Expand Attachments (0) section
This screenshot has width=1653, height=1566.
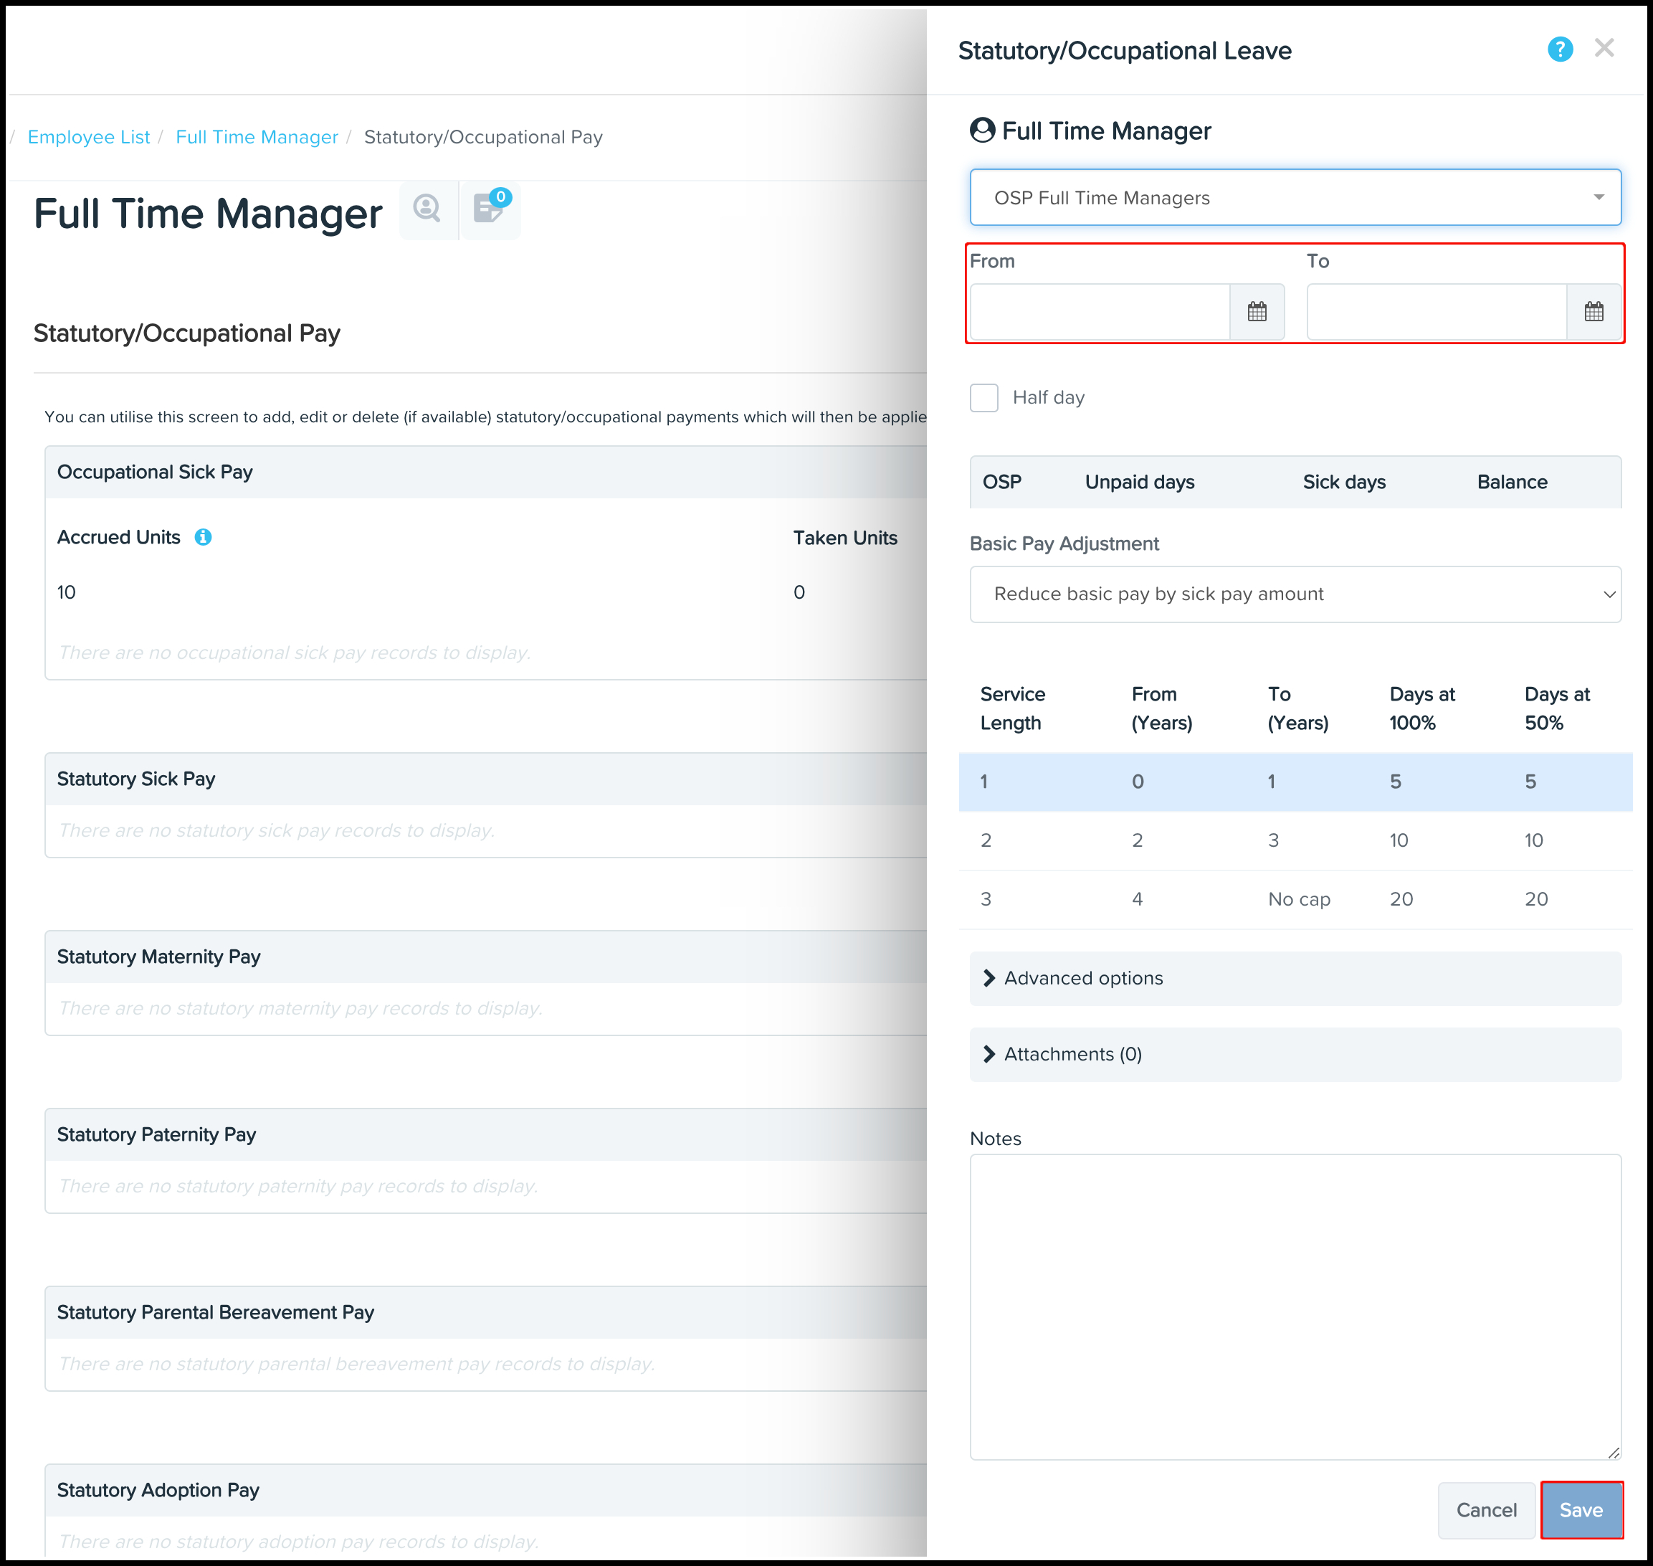coord(1072,1054)
